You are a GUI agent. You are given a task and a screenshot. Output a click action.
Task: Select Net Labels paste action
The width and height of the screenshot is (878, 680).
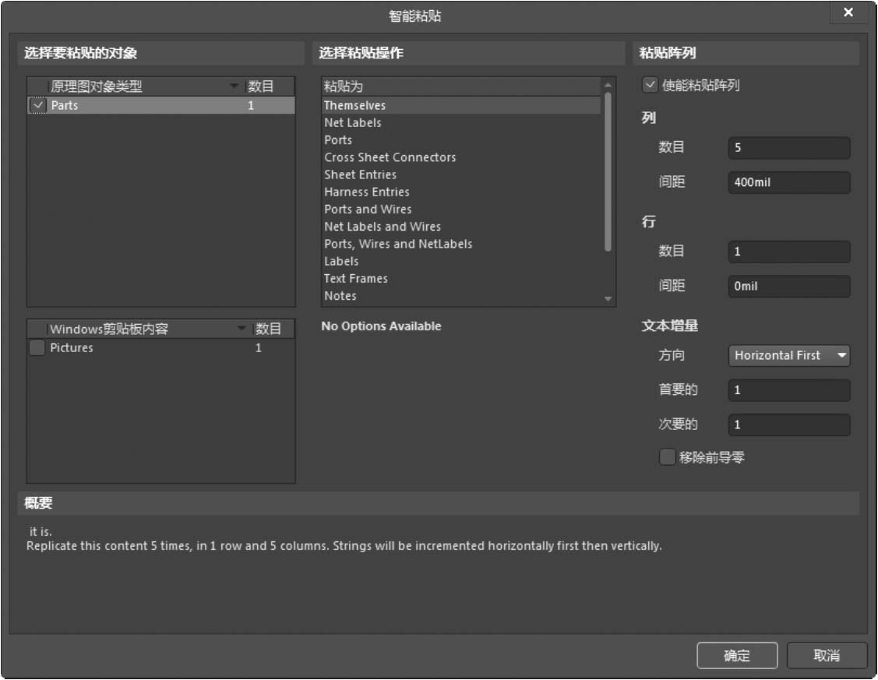pos(352,123)
